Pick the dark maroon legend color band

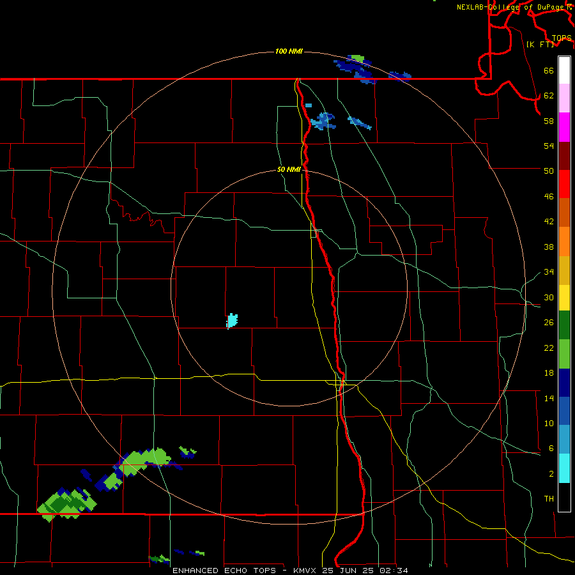(564, 156)
